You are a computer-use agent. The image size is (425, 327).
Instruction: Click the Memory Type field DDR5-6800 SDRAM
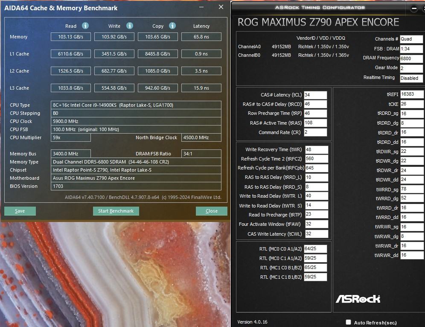tap(136, 162)
